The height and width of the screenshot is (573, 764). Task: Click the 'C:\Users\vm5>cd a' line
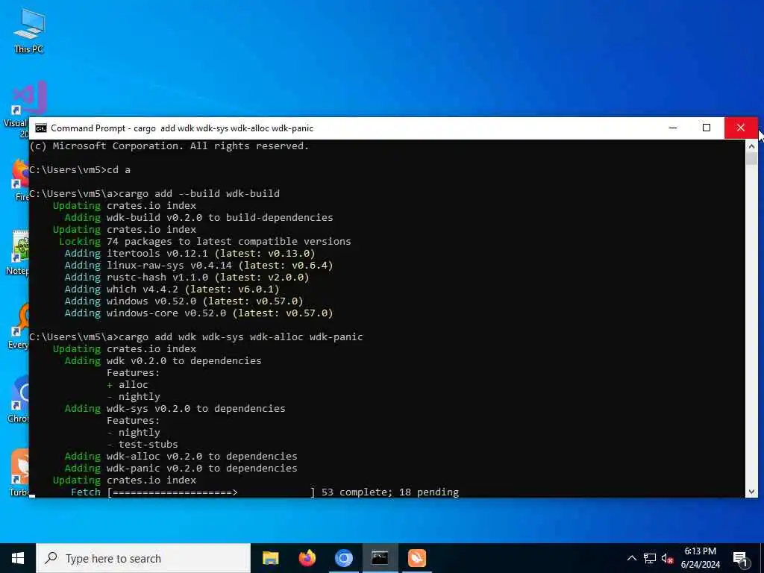click(80, 169)
